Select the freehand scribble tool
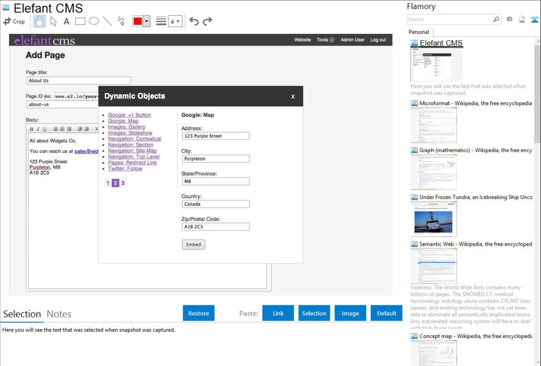This screenshot has height=366, width=541. point(120,21)
